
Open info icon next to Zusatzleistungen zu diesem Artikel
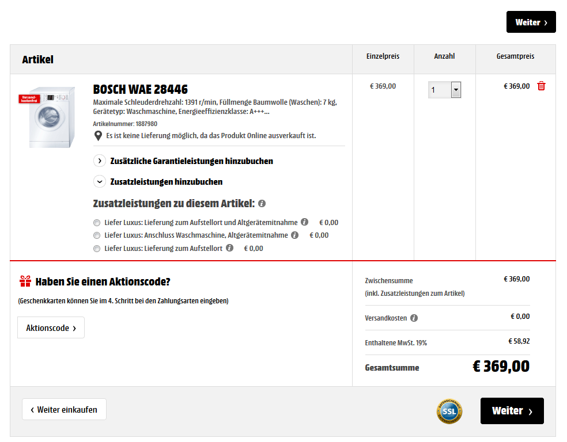262,204
